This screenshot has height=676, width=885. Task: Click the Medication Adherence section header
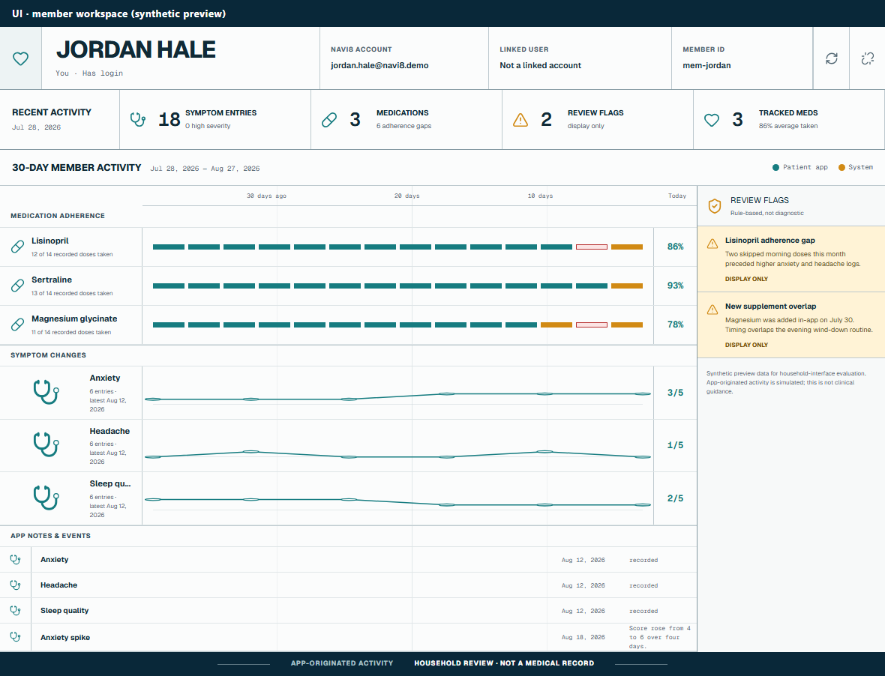pyautogui.click(x=58, y=216)
